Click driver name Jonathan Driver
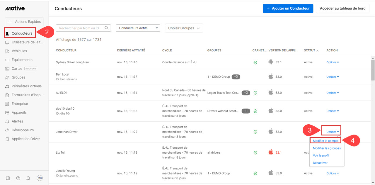Image resolution: width=375 pixels, height=185 pixels. coord(67,132)
